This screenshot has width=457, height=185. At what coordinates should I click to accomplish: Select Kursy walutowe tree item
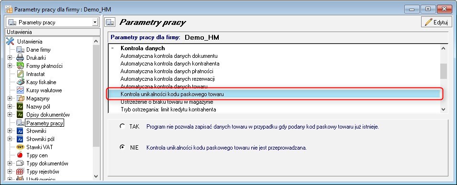pos(44,90)
